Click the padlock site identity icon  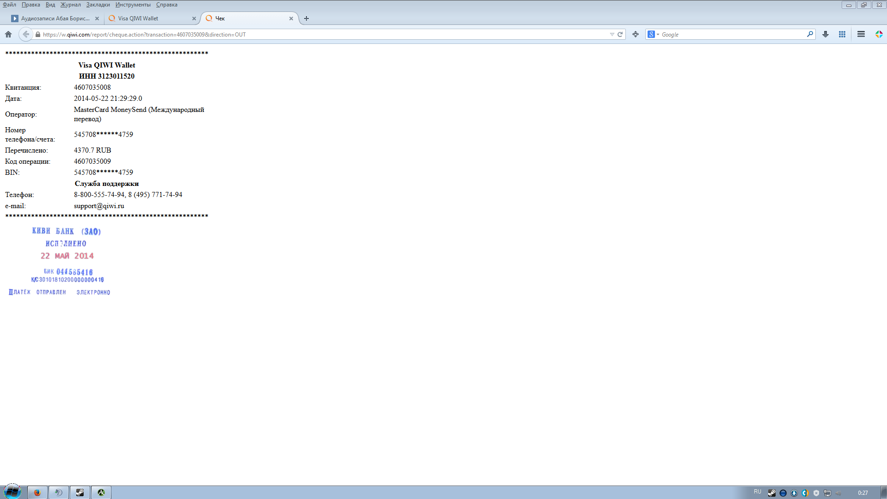pos(38,34)
